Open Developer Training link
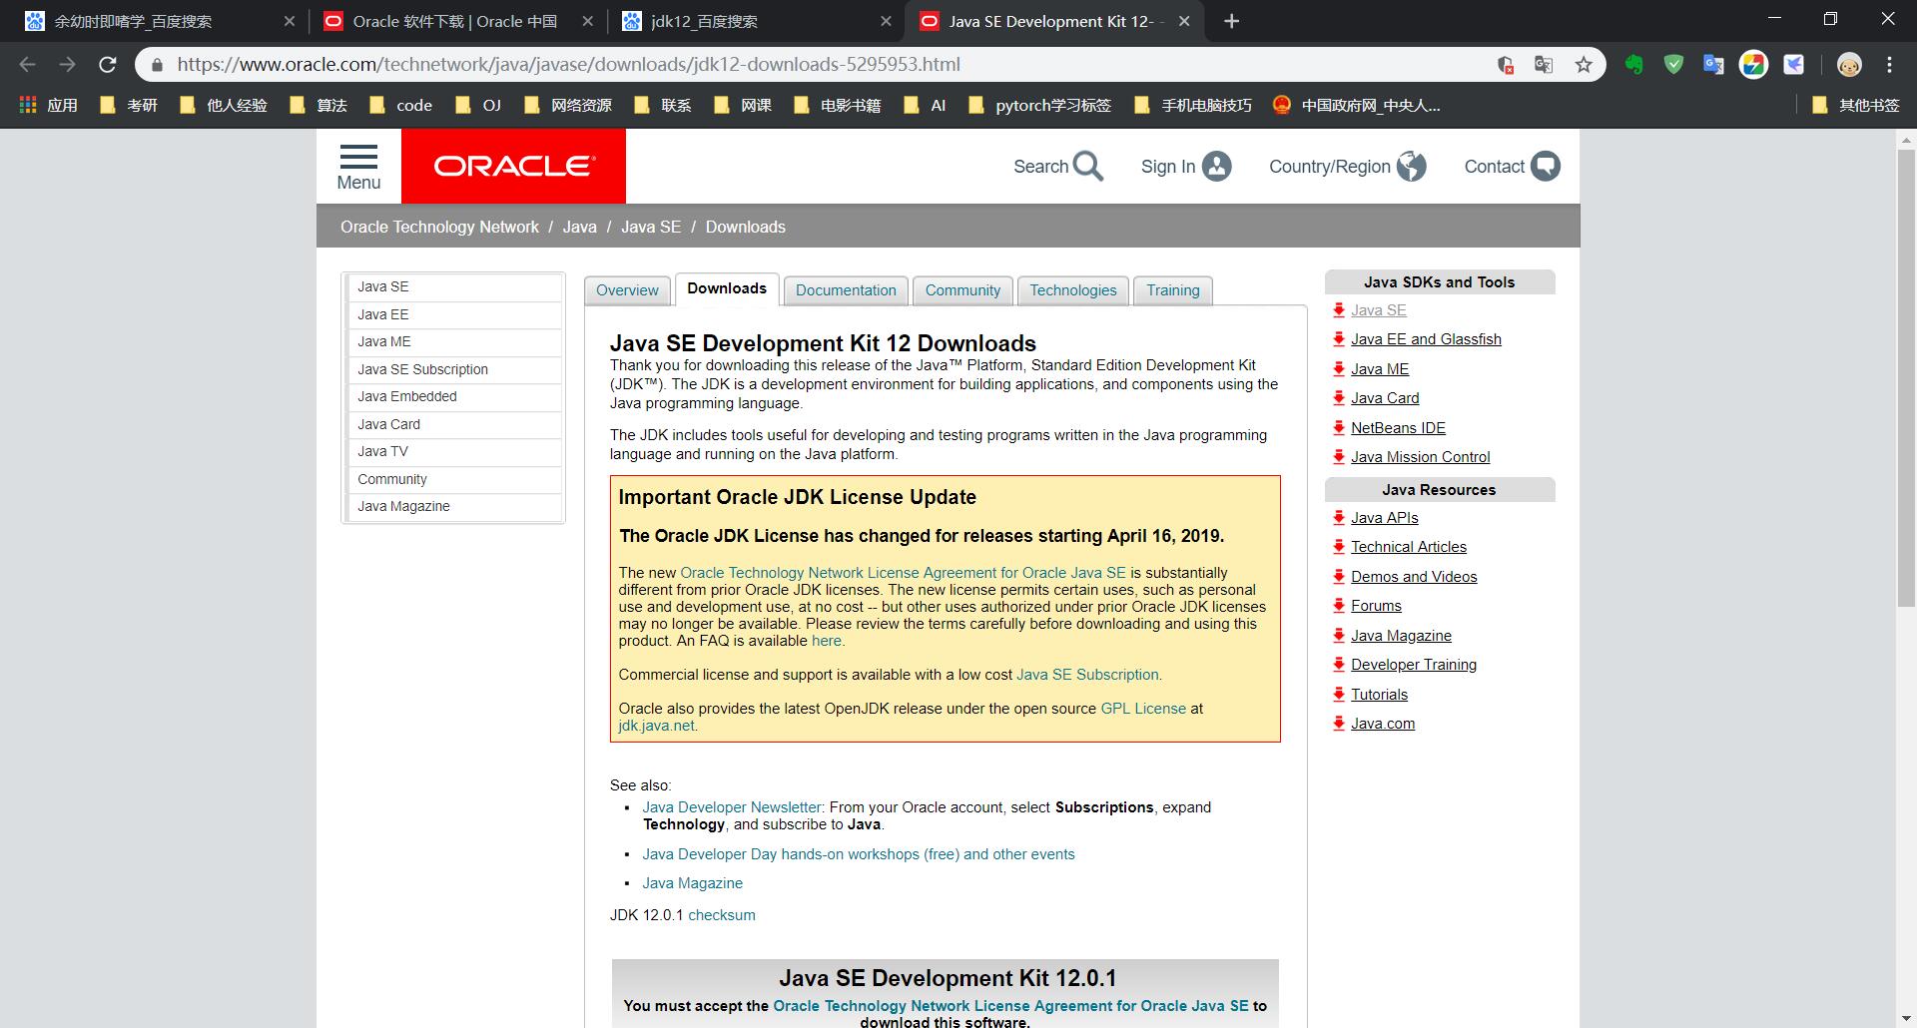 [1414, 665]
